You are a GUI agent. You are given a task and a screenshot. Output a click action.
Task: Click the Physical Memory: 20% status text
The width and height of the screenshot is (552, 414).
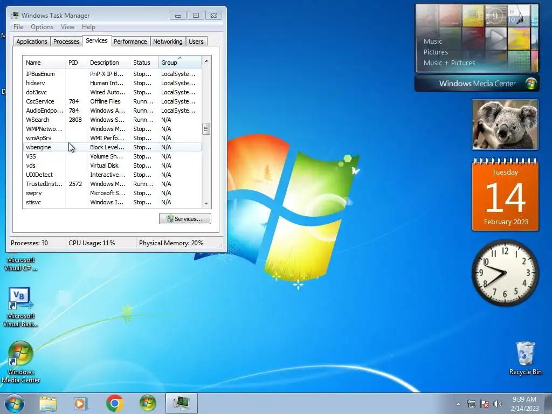[171, 243]
